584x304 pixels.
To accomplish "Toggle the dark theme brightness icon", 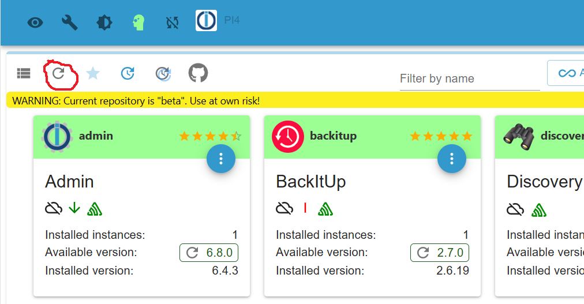I will click(104, 22).
